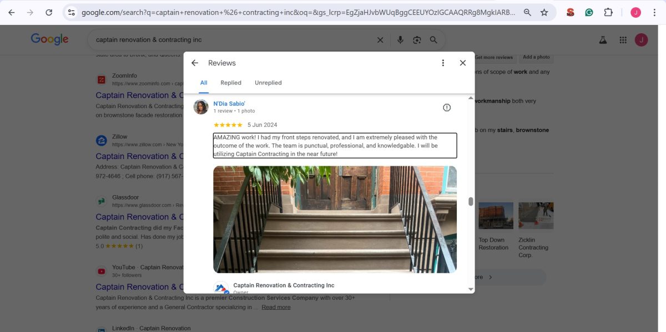Screen dimensions: 666x332
Task: Bookmark this page with star icon
Action: click(x=544, y=12)
